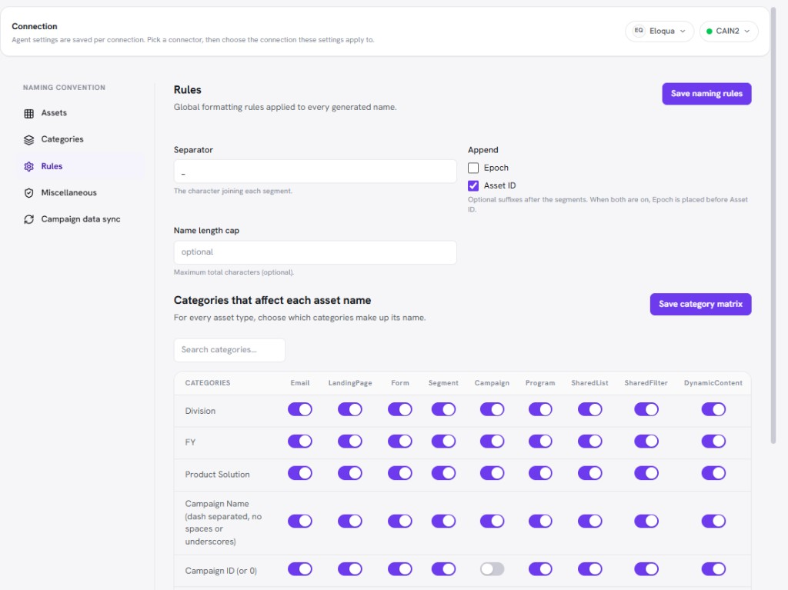Screen dimensions: 788x590
Task: Click the LandingPage column header
Action: 350,383
